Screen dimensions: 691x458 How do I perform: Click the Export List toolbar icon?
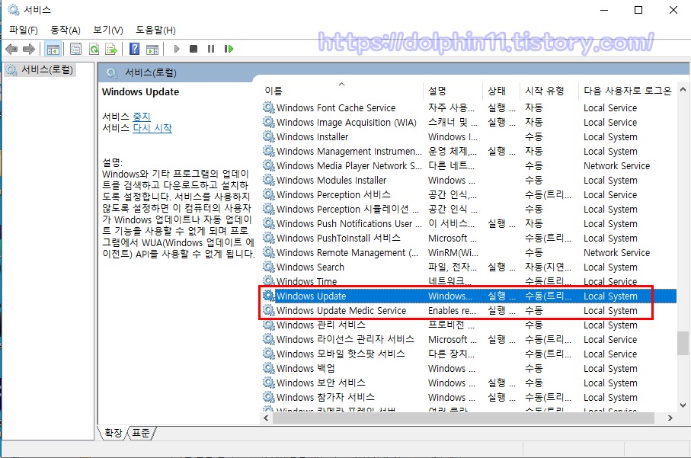pyautogui.click(x=111, y=49)
